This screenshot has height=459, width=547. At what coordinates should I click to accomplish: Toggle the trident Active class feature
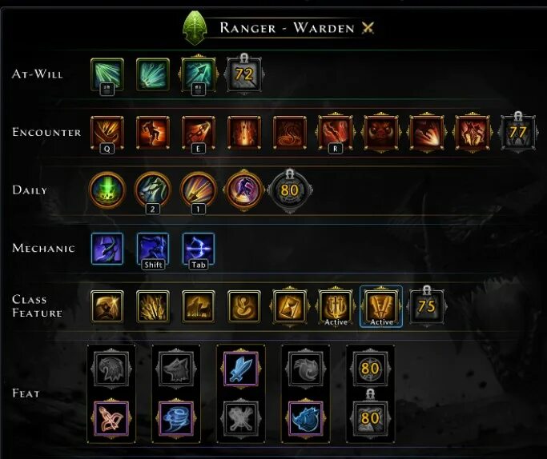336,307
